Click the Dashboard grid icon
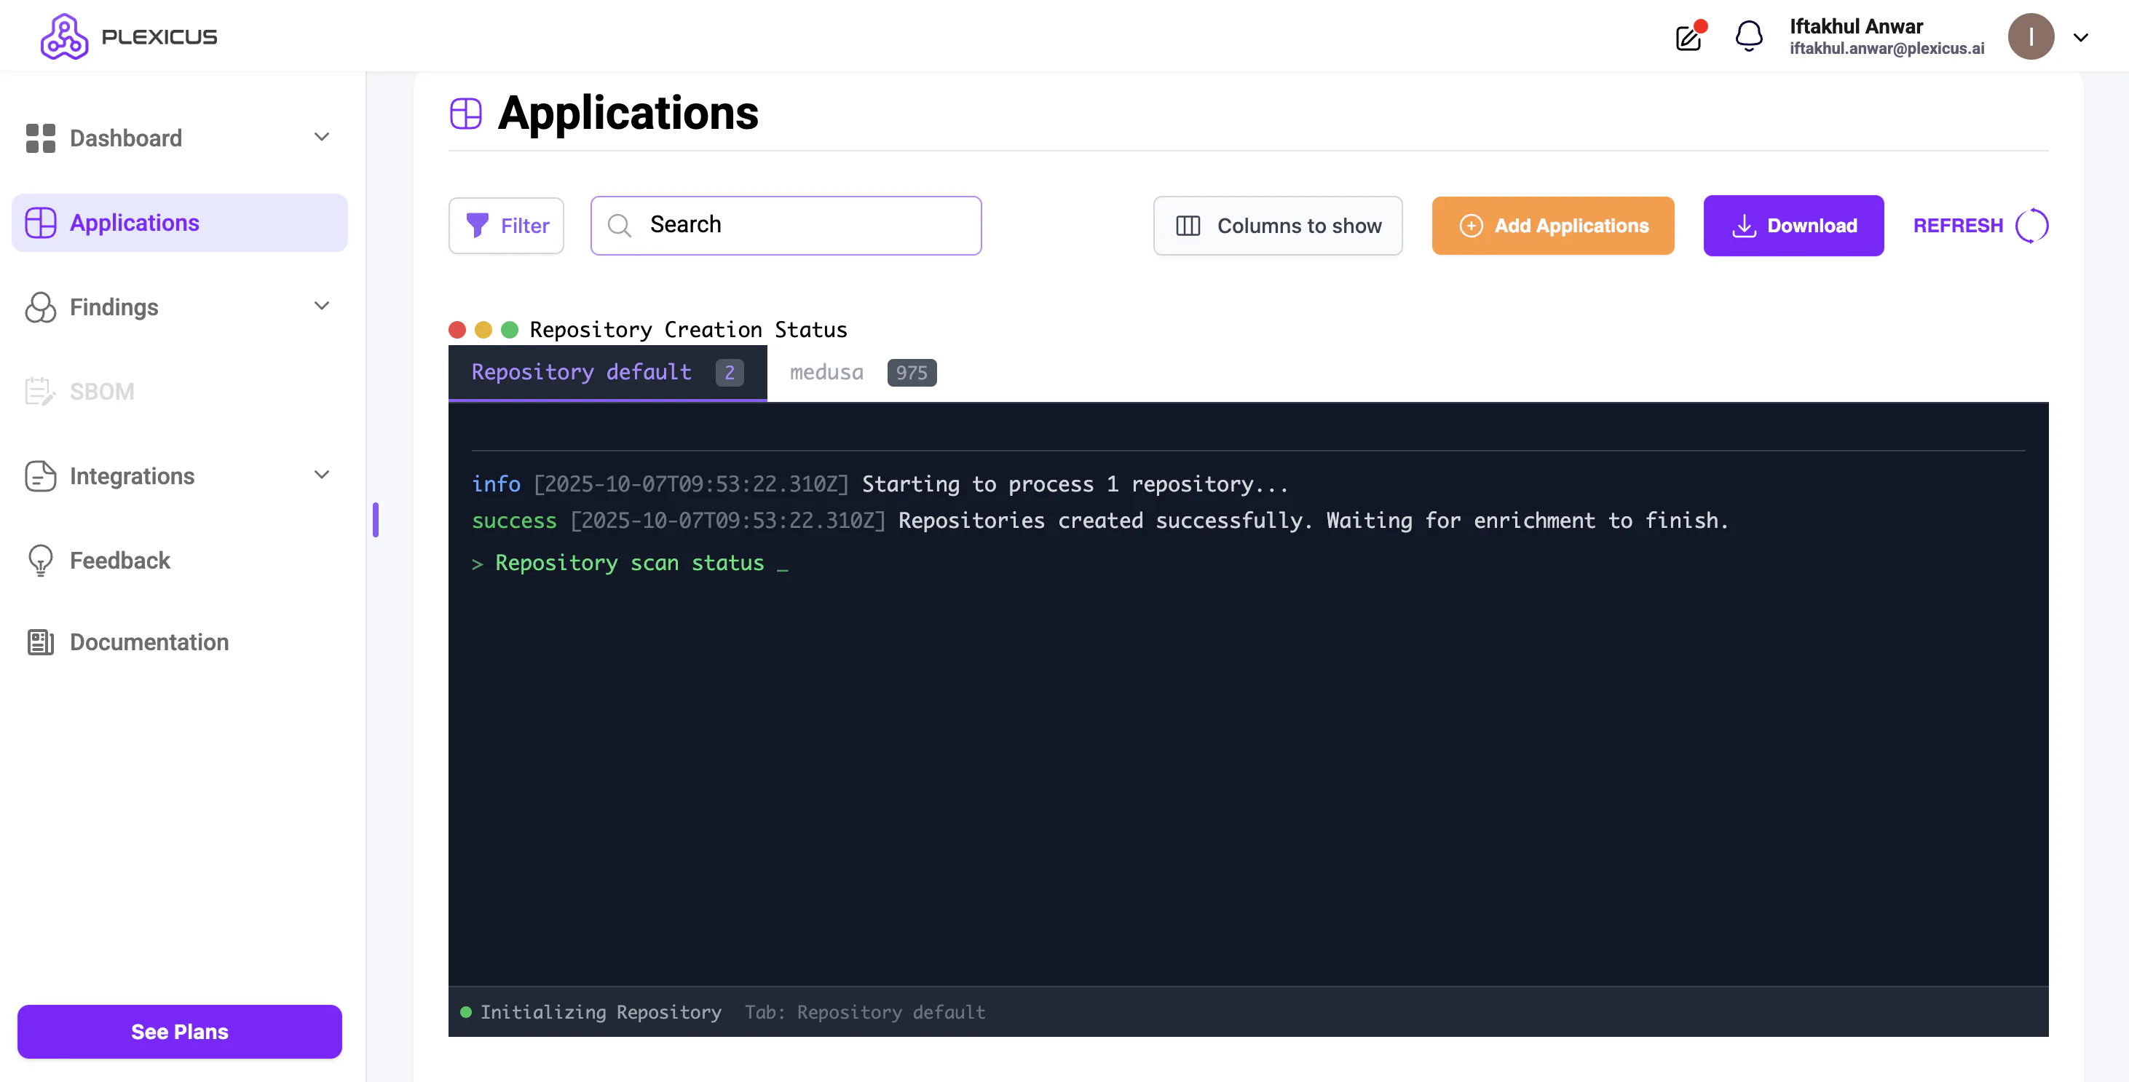Screen dimensions: 2129x1082 tap(41, 138)
